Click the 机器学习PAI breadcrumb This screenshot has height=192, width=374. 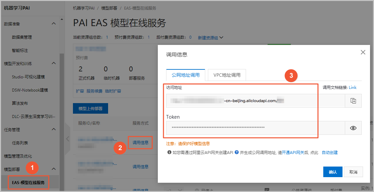[84, 8]
